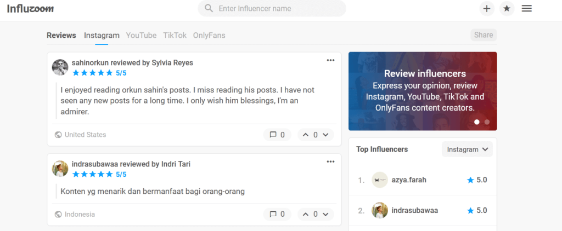Downvote the indrasubawaa review
The height and width of the screenshot is (231, 562).
tap(325, 215)
